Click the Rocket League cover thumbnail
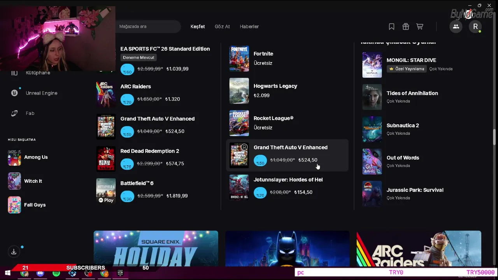Image resolution: width=498 pixels, height=280 pixels. click(x=239, y=123)
